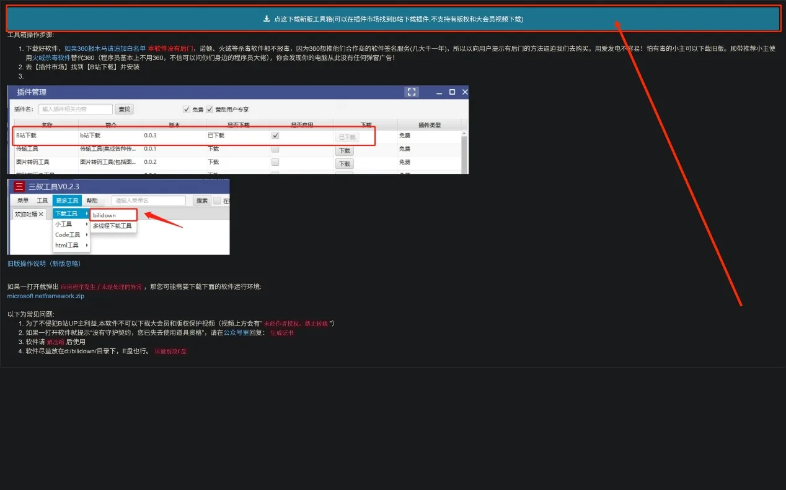The image size is (786, 490).
Task: Toggle the enabled checkbox in the B站下载 row
Action: tap(275, 135)
